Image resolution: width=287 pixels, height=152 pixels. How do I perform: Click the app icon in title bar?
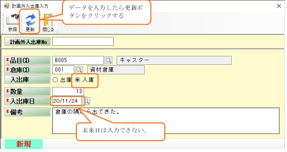pyautogui.click(x=7, y=6)
